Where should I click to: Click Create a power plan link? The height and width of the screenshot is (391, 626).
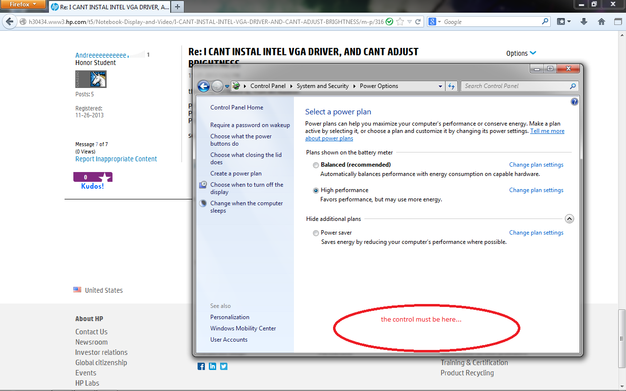(236, 174)
